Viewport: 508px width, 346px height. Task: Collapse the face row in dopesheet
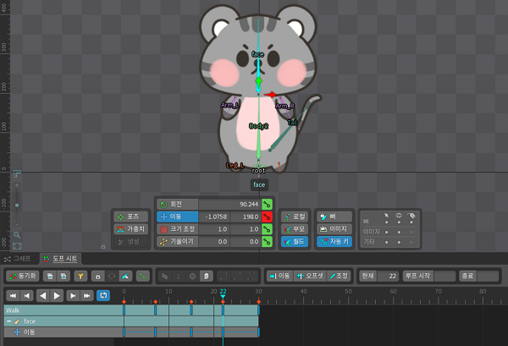coord(9,321)
